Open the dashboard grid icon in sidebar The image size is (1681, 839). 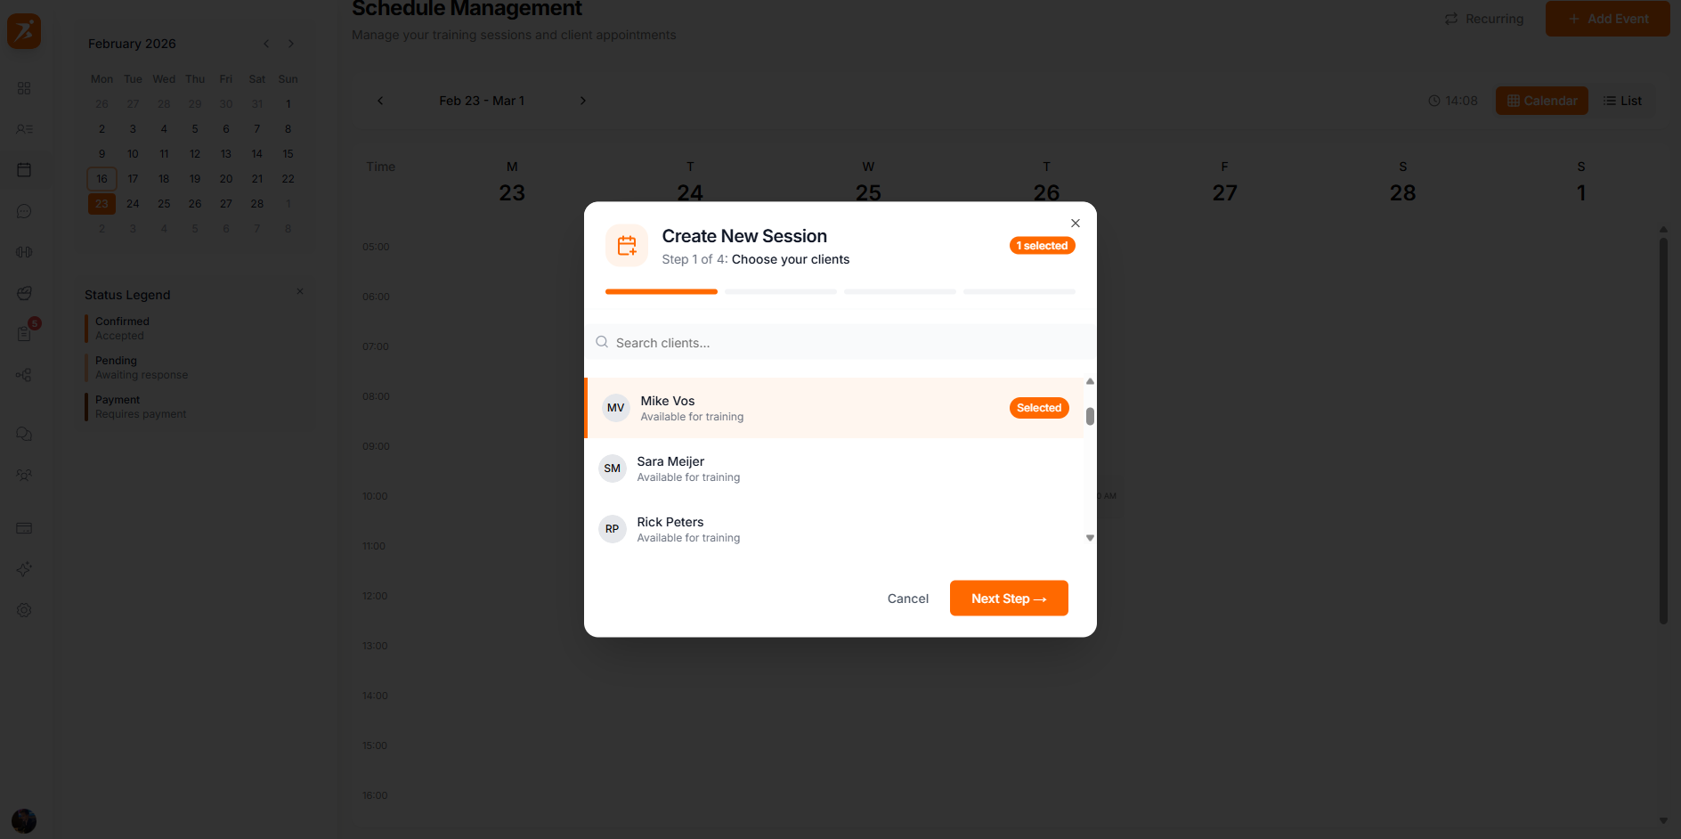click(x=24, y=88)
